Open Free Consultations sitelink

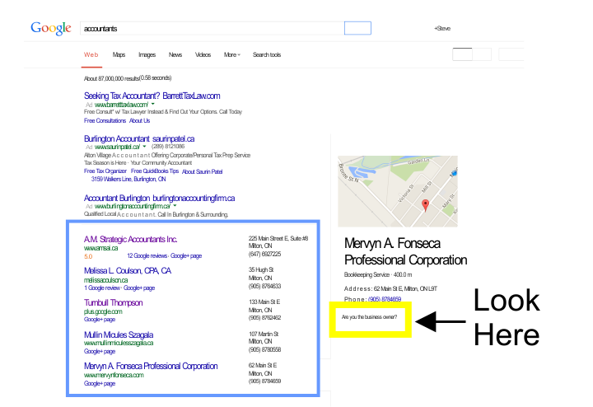(x=105, y=120)
